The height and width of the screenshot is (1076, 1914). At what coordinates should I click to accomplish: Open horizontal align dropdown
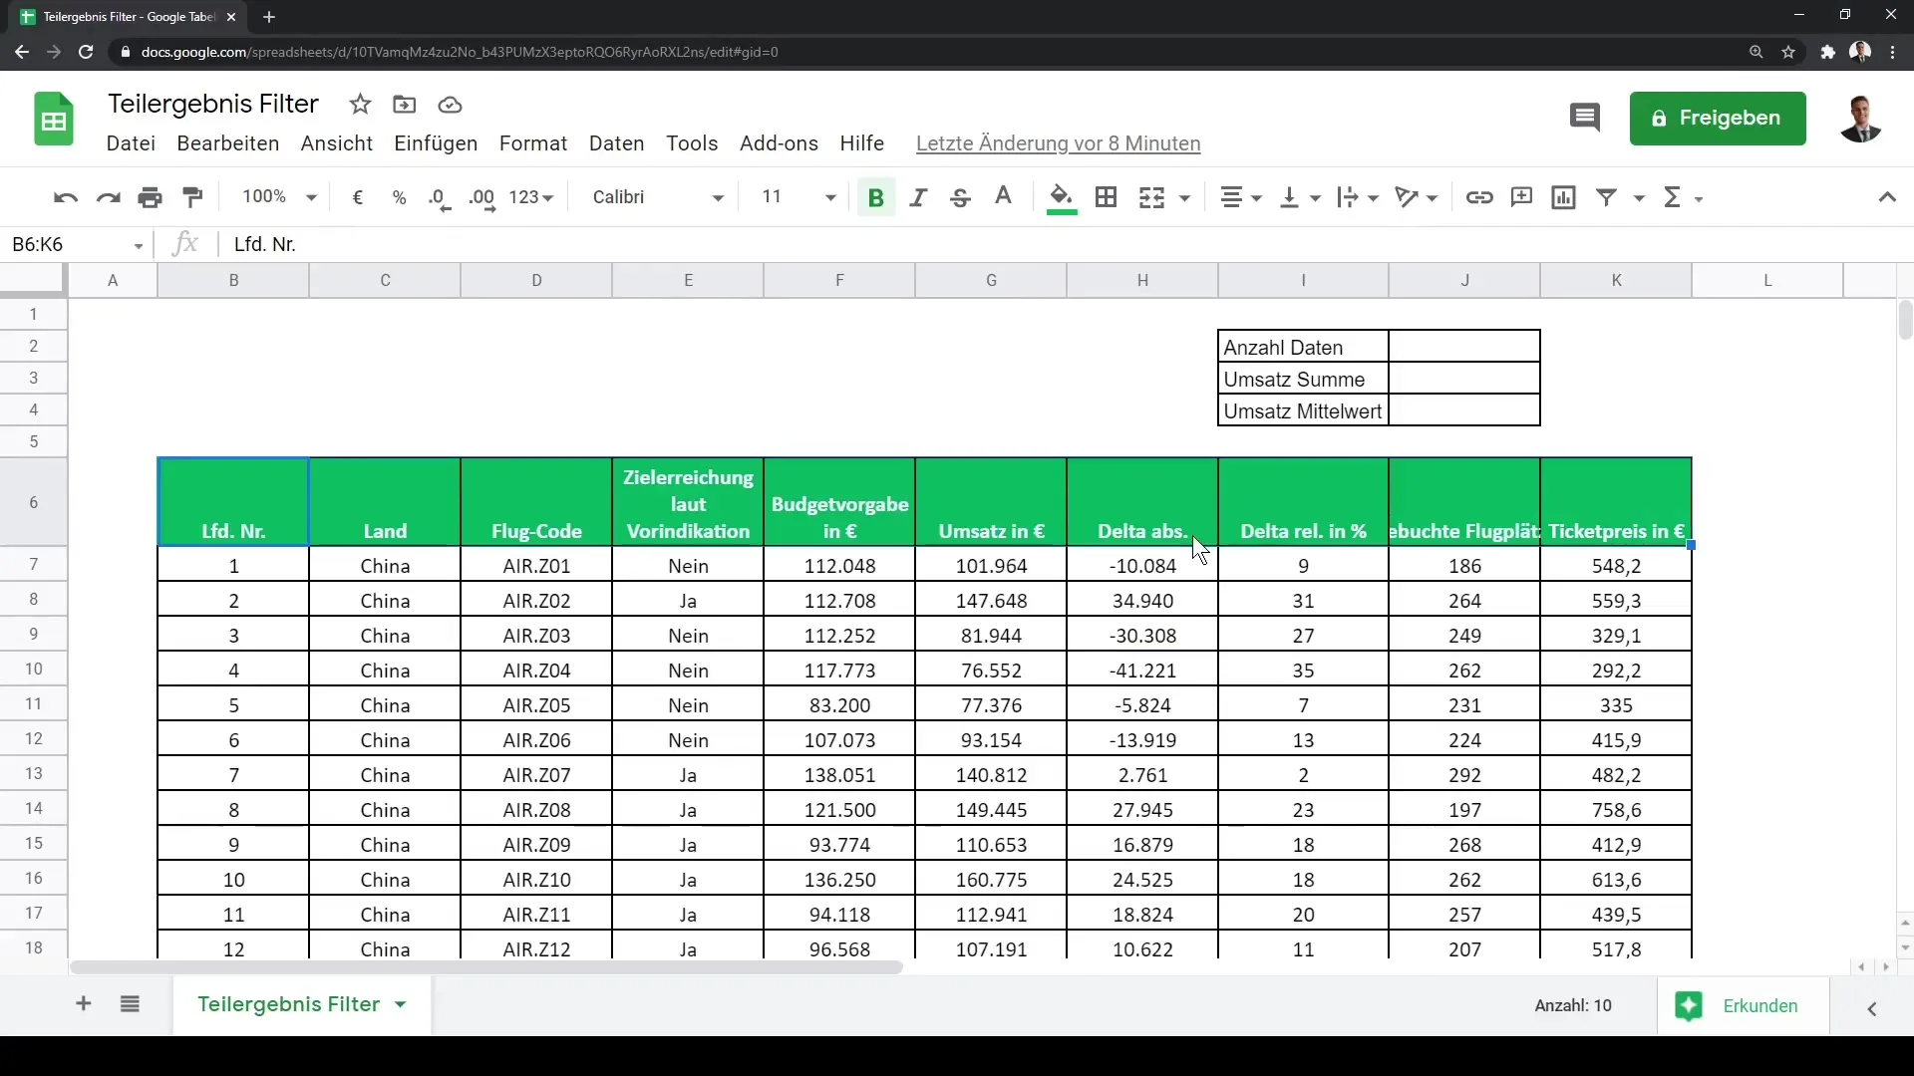pos(1241,197)
